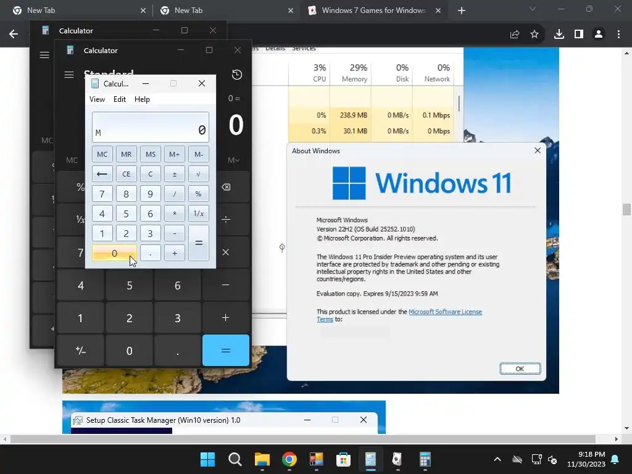Click the page horizontal scrollbar
The width and height of the screenshot is (632, 474).
pos(302,439)
